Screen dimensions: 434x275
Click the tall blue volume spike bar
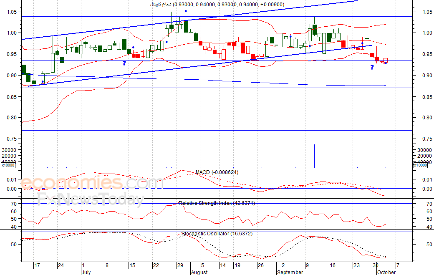tap(314, 156)
